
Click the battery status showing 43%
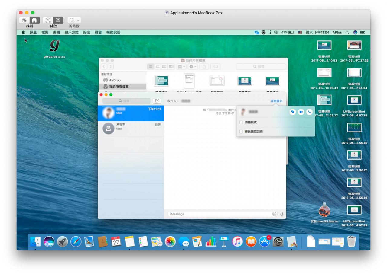click(288, 32)
